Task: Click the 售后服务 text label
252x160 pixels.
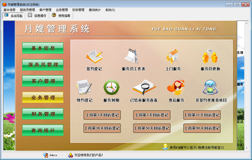Action: [176, 100]
